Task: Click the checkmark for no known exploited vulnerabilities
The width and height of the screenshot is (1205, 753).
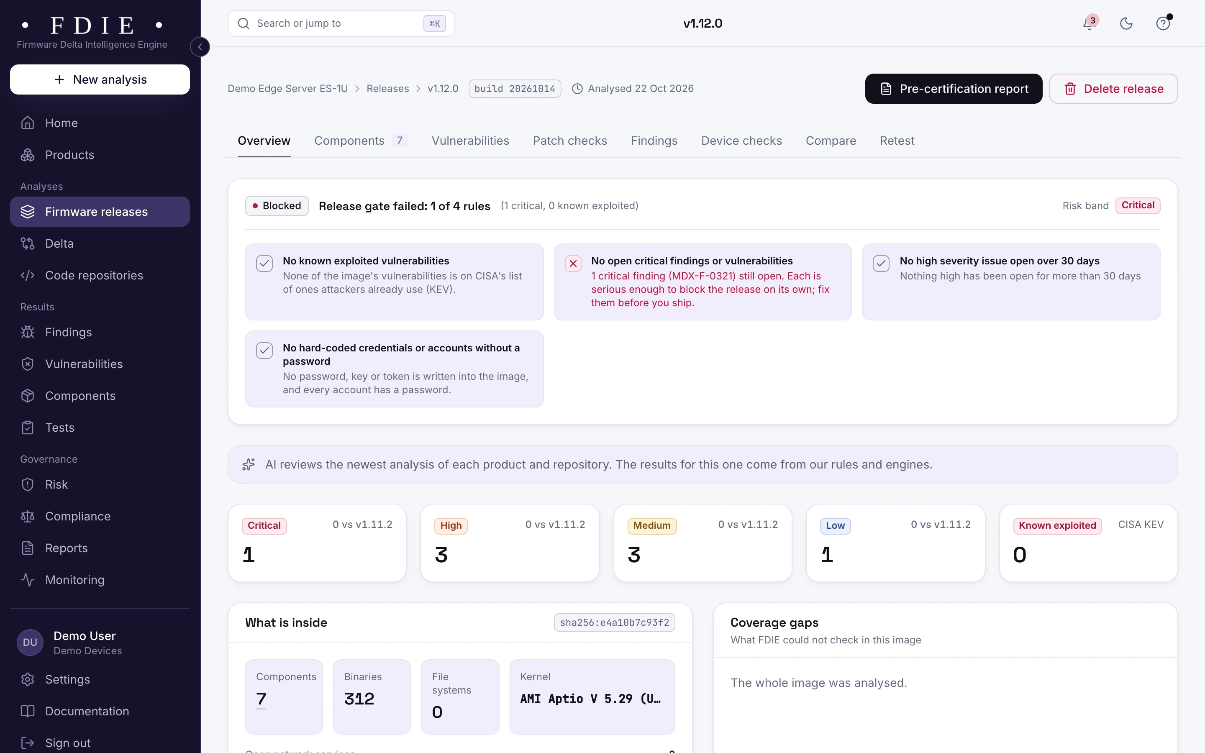Action: point(264,264)
